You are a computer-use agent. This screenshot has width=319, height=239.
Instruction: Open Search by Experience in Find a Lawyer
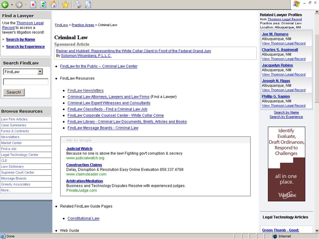25,46
